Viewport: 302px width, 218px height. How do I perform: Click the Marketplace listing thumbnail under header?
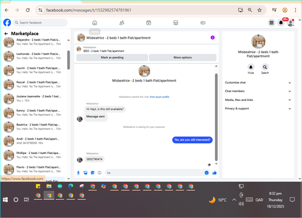tap(79, 49)
